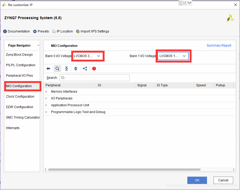Expand Application Processor Unit row

point(46,105)
